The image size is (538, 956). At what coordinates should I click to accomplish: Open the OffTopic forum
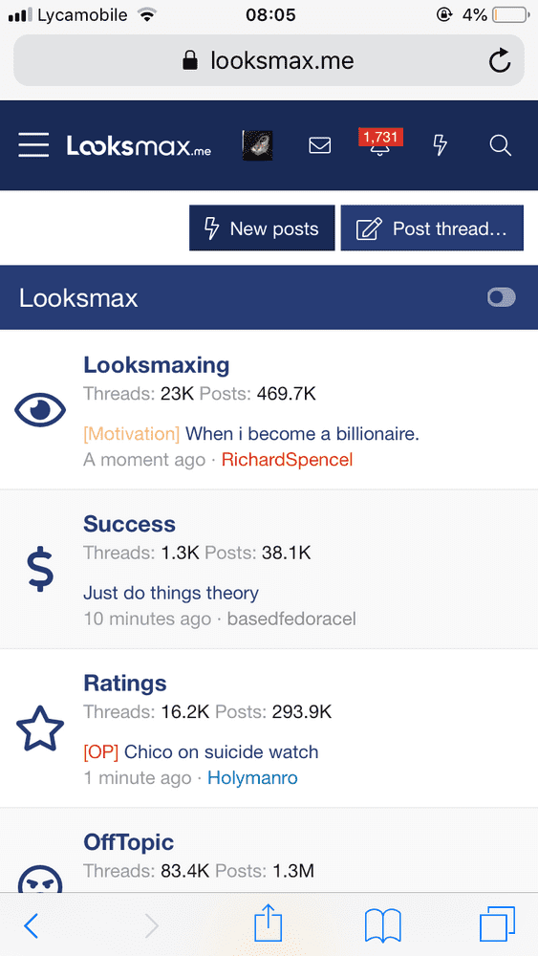pos(129,842)
